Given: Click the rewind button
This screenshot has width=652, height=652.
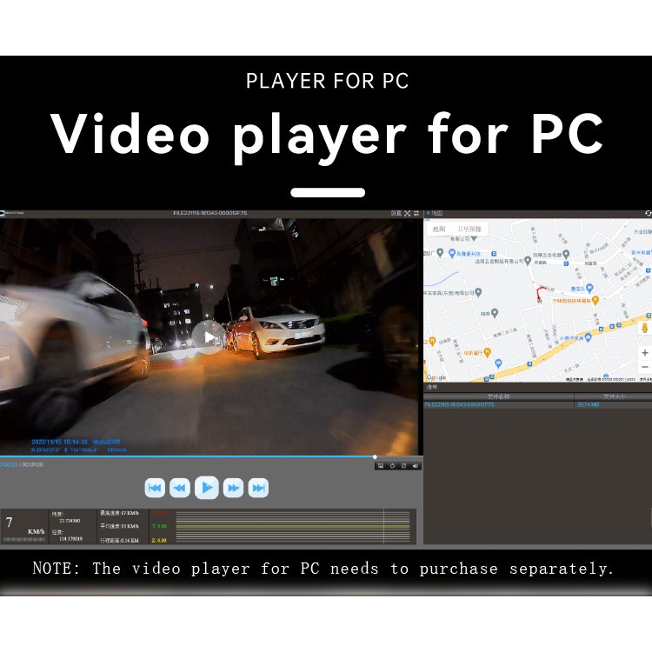Looking at the screenshot, I should pos(180,488).
